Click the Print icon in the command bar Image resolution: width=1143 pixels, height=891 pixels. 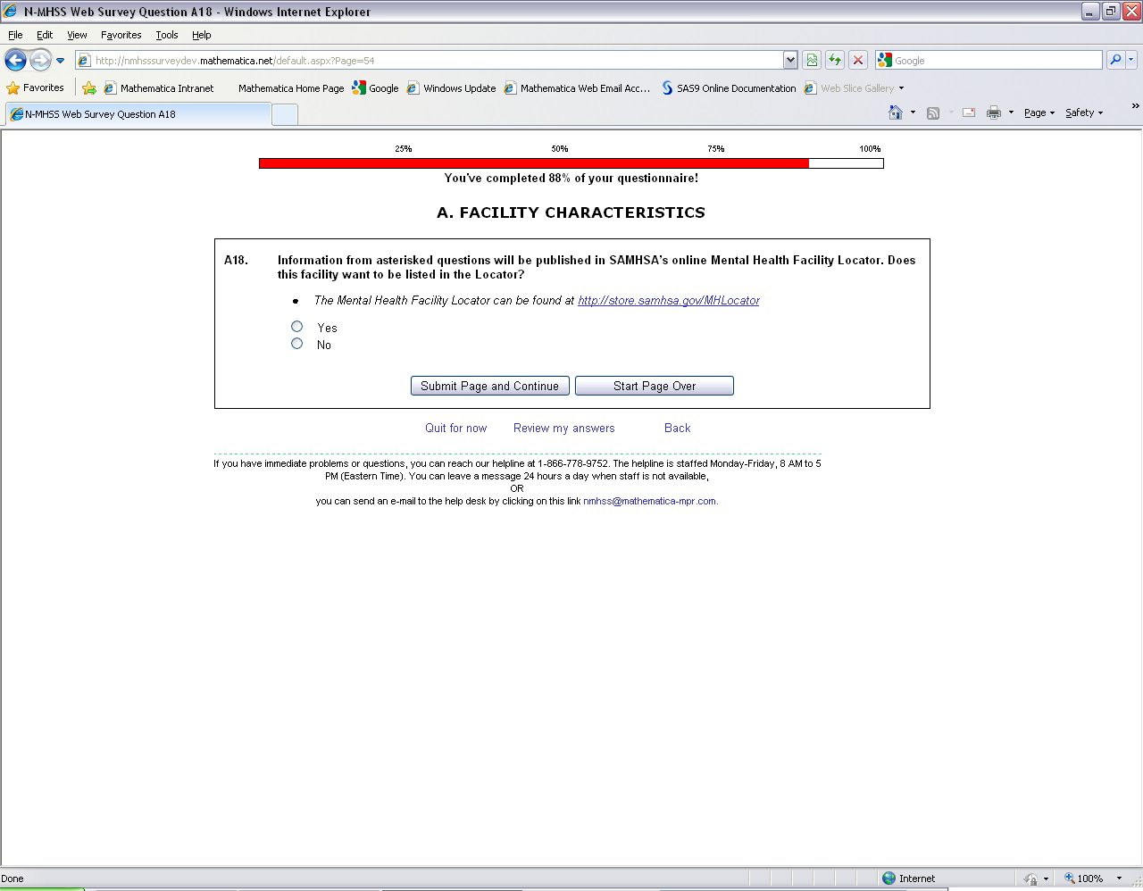[x=994, y=112]
